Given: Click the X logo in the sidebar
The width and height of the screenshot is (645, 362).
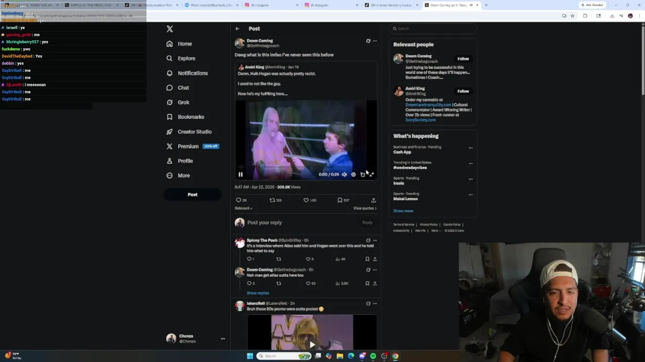Looking at the screenshot, I should pyautogui.click(x=170, y=29).
